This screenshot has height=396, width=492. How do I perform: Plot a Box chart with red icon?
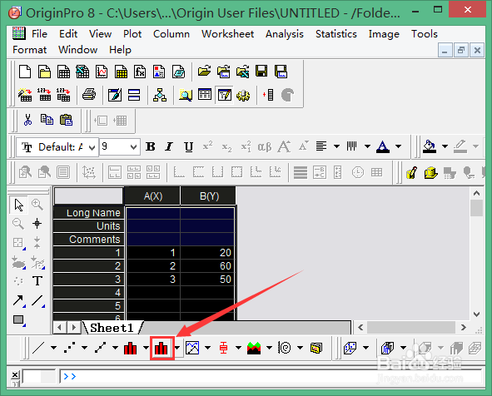tap(223, 348)
